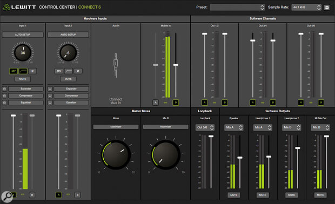Screen dimensions: 335x204
Task: Click Out 3/4 fader link icon
Action: pyautogui.click(x=263, y=103)
